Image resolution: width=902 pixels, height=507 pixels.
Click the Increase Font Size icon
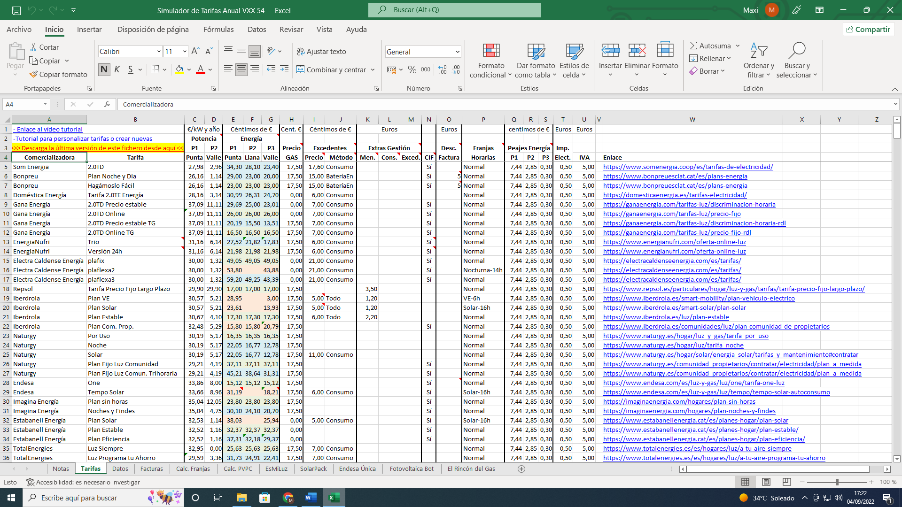pyautogui.click(x=195, y=51)
